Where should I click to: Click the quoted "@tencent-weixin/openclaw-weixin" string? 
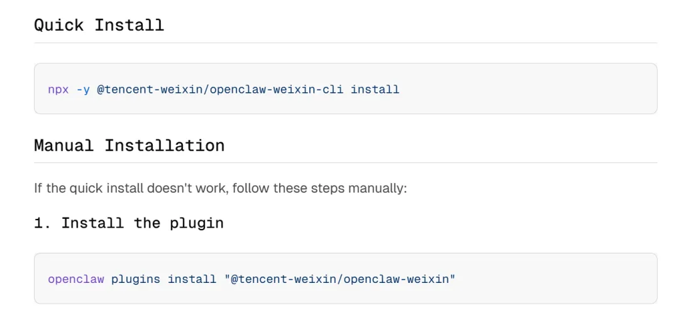(x=339, y=279)
